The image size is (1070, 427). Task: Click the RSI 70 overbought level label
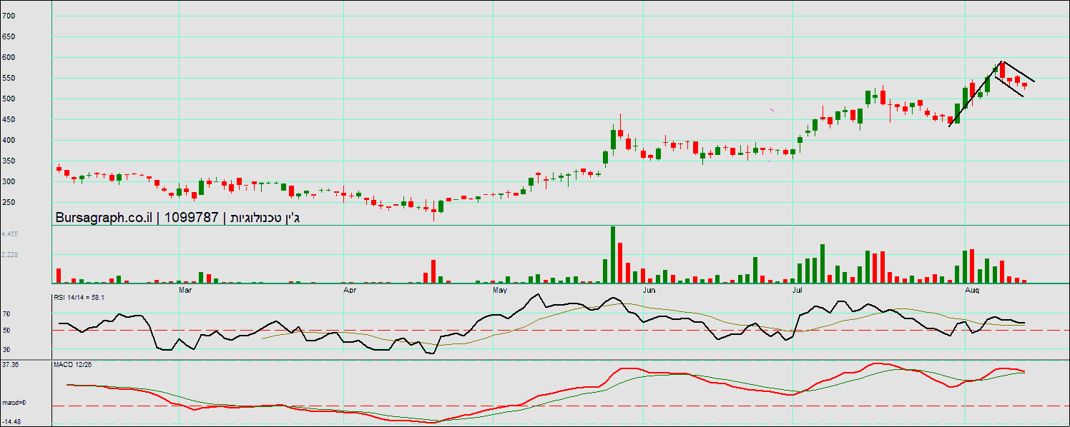coord(6,314)
